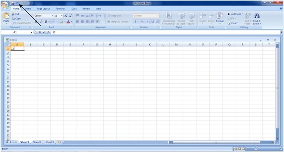The height and width of the screenshot is (152, 284).
Task: Click the Undo arrow icon
Action: 17,3
